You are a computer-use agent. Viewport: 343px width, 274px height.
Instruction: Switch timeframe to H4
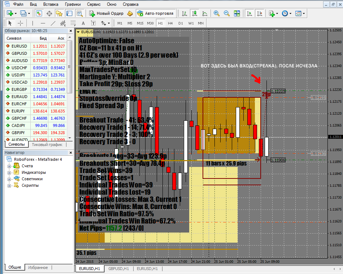[170, 23]
